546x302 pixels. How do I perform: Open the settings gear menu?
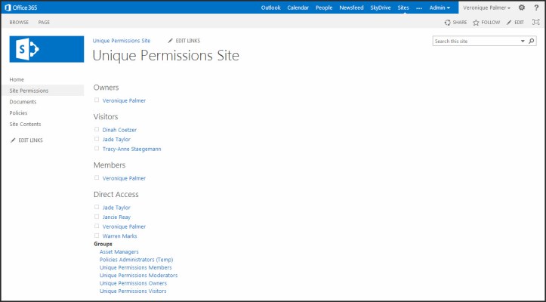pyautogui.click(x=522, y=8)
